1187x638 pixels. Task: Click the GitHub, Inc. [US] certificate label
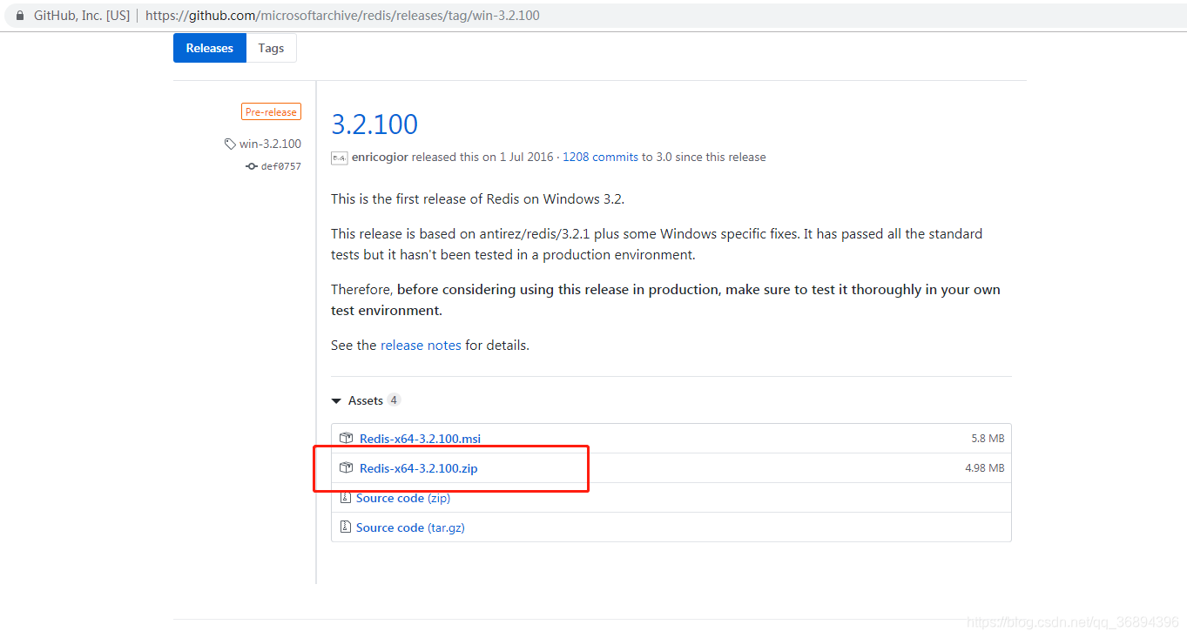pyautogui.click(x=82, y=16)
